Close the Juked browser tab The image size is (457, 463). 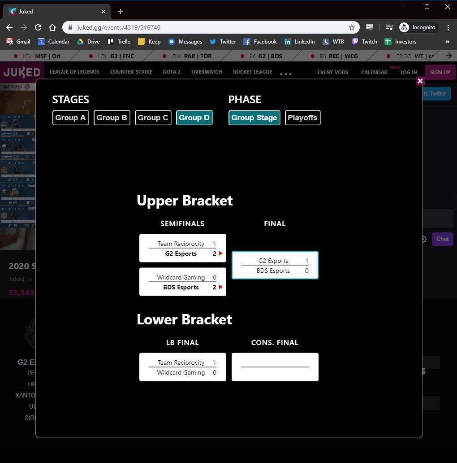pyautogui.click(x=103, y=12)
